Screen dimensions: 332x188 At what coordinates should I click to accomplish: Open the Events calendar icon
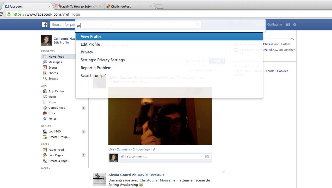click(45, 68)
